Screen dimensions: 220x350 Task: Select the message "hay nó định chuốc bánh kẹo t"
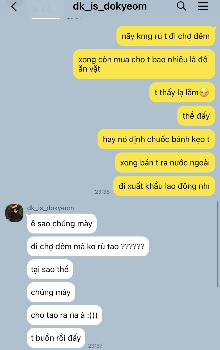tap(156, 139)
